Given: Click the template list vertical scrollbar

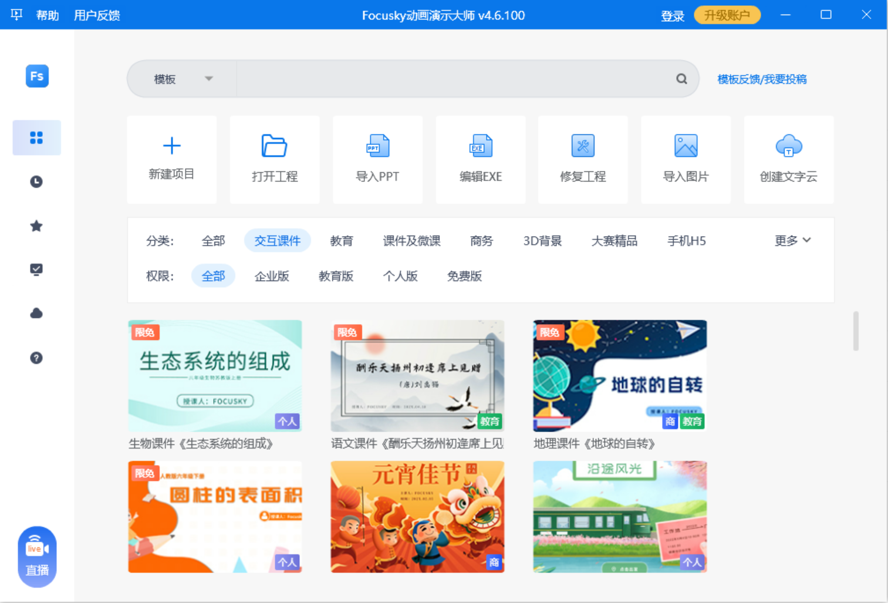Looking at the screenshot, I should [856, 331].
